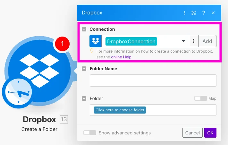Close the Dropbox dialog
Screen dimensions: 228x145
coord(213,13)
